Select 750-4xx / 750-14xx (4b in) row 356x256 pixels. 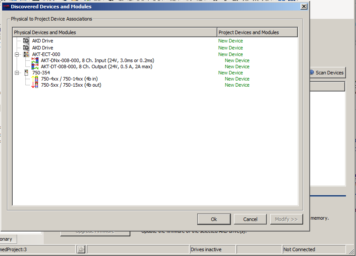[x=155, y=79]
